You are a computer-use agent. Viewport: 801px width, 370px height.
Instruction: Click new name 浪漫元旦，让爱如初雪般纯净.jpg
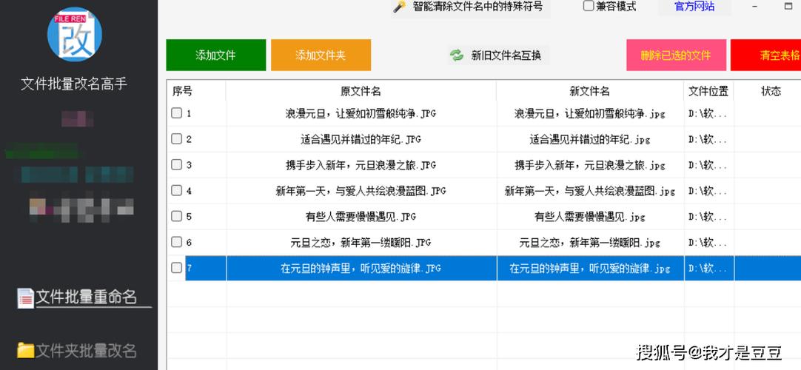click(x=590, y=113)
